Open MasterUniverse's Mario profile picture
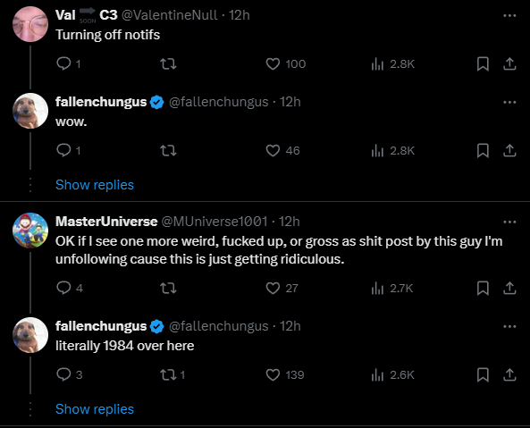 [30, 230]
